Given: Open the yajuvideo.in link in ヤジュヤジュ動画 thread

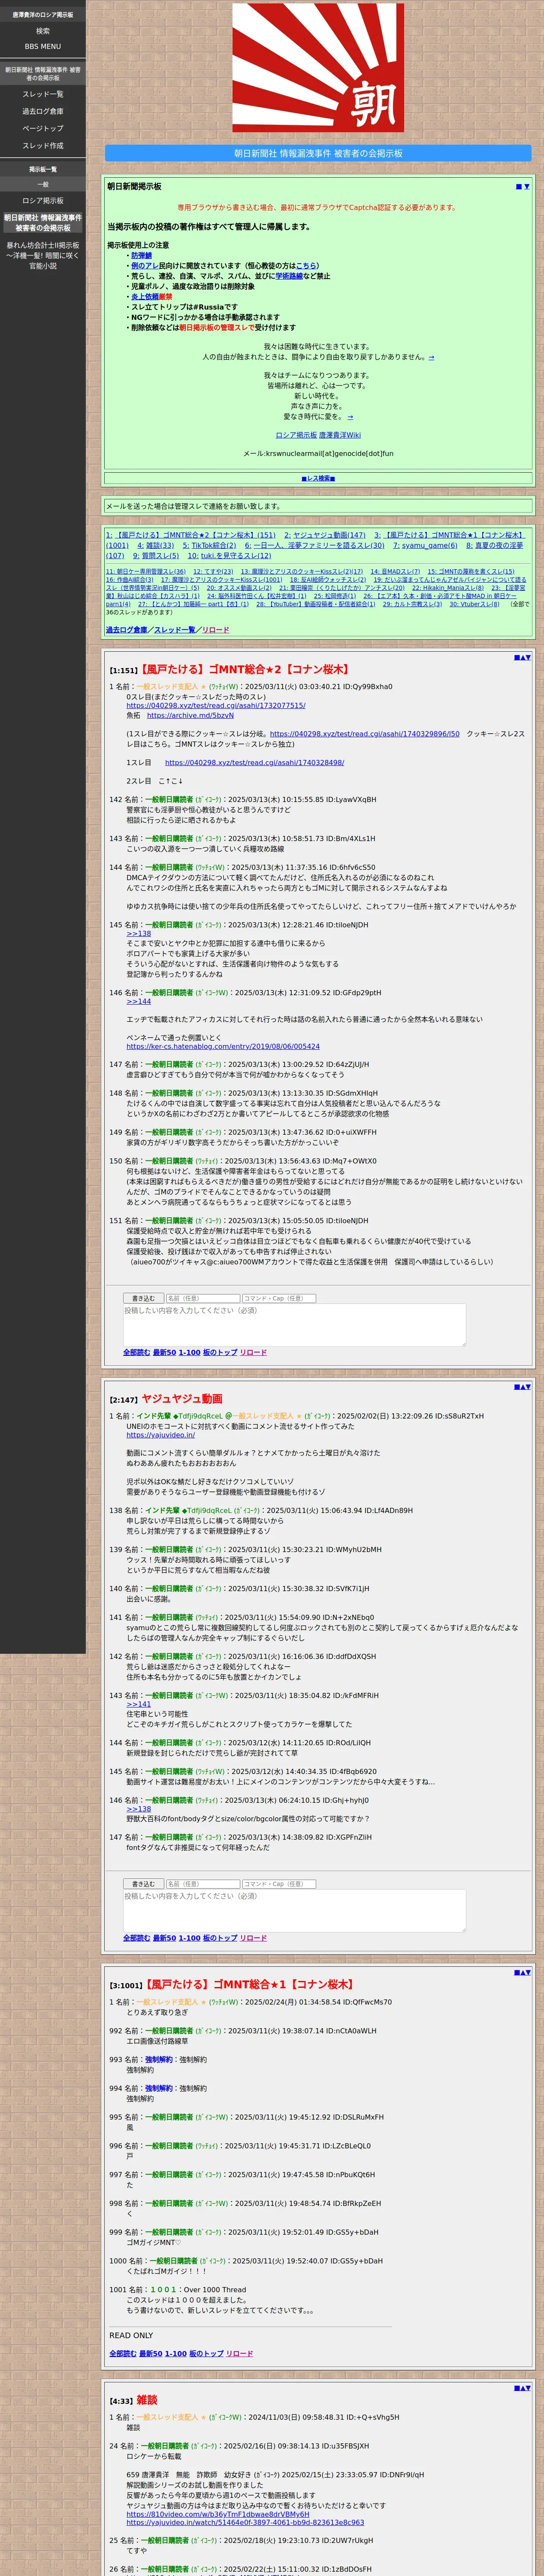Looking at the screenshot, I should click(x=160, y=1435).
